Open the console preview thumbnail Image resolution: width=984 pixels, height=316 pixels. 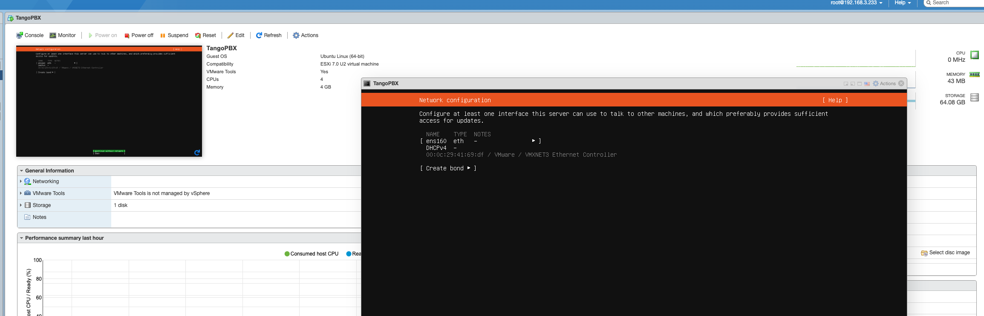[x=109, y=101]
